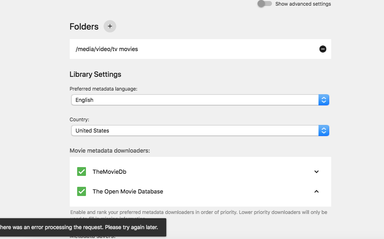Move TheMovieDb down in priority
The image size is (384, 239).
(x=316, y=172)
